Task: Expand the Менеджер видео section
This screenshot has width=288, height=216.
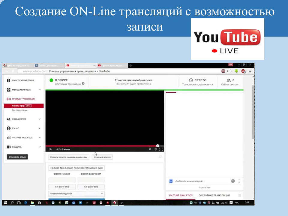Action: click(x=40, y=90)
